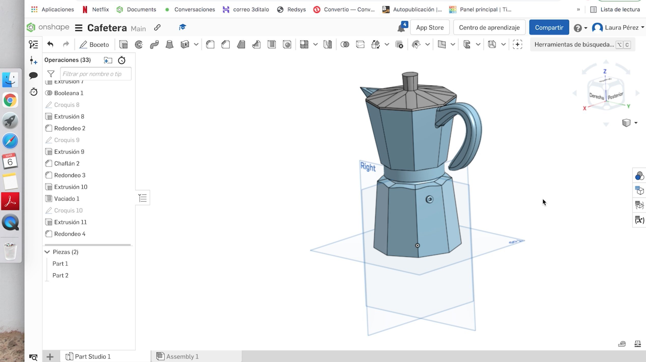Screen dimensions: 646x362
Task: Click the filter by name input field
Action: 95,74
